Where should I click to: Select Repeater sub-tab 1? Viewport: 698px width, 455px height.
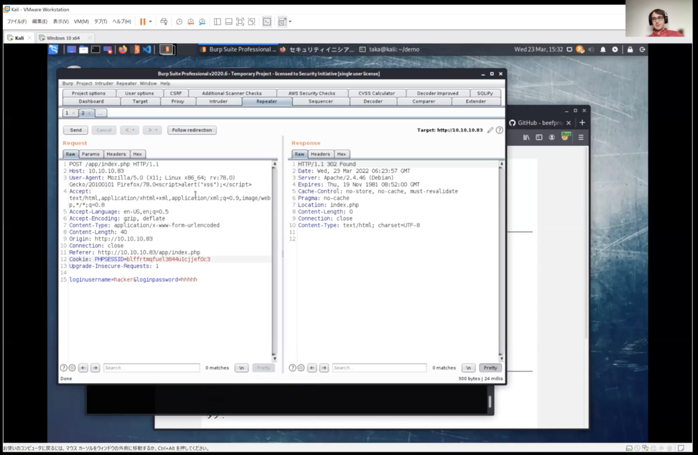70,113
